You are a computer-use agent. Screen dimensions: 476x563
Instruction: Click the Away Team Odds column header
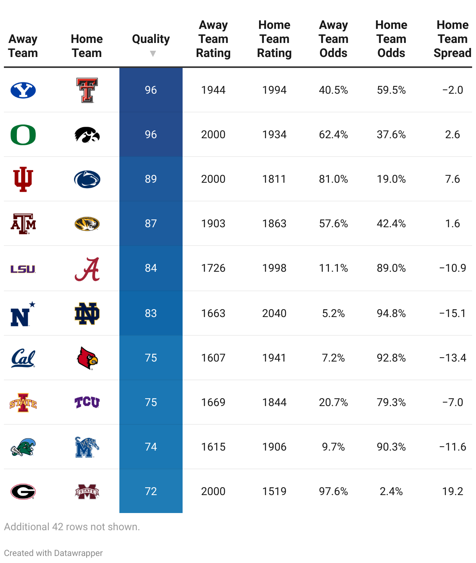(333, 39)
